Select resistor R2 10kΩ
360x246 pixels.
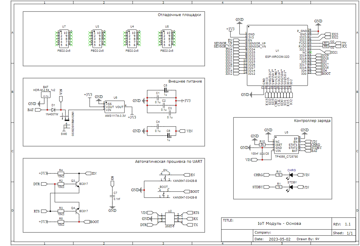(61, 184)
